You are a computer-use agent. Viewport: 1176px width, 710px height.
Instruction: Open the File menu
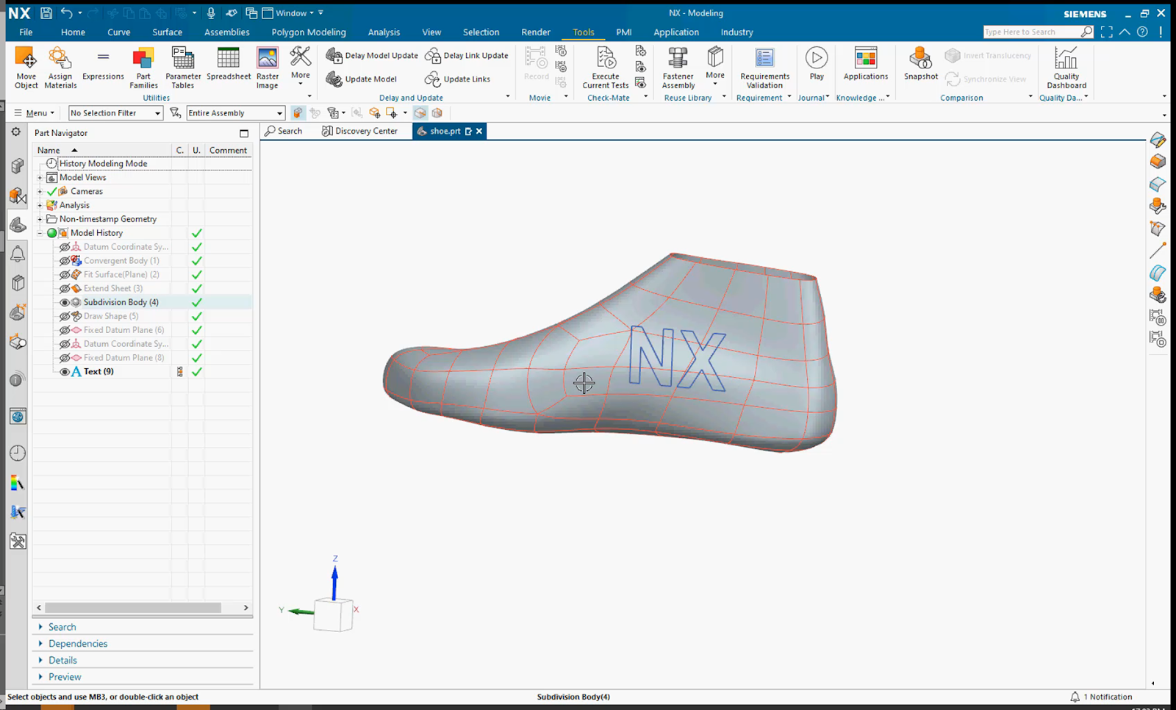[26, 32]
